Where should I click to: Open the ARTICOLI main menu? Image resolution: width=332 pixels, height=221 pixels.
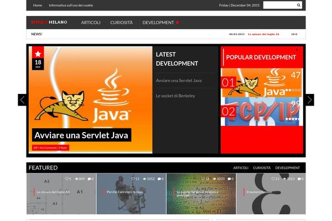pyautogui.click(x=91, y=23)
